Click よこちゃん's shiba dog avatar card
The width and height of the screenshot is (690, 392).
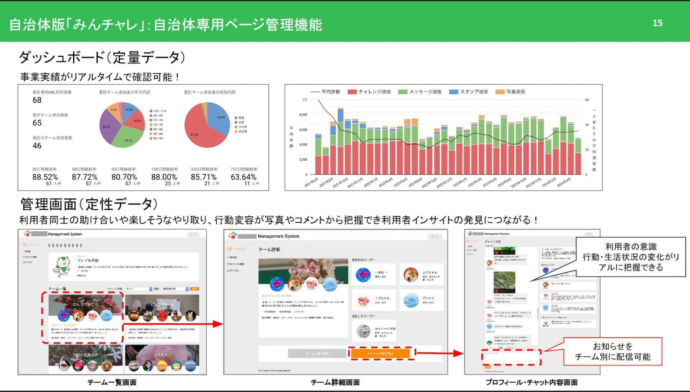[411, 275]
